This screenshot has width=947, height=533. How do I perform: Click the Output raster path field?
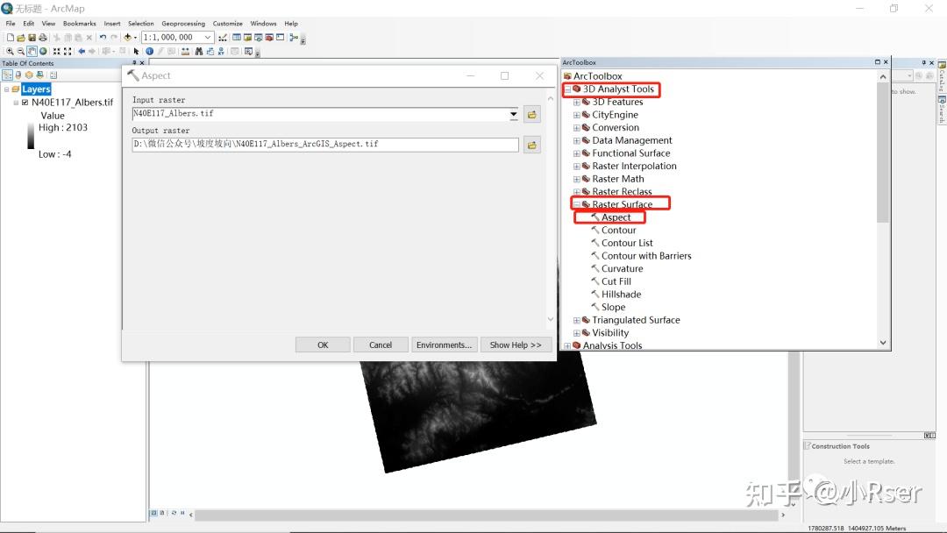point(325,145)
